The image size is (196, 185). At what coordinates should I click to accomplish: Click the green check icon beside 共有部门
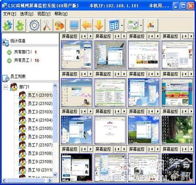9,52
